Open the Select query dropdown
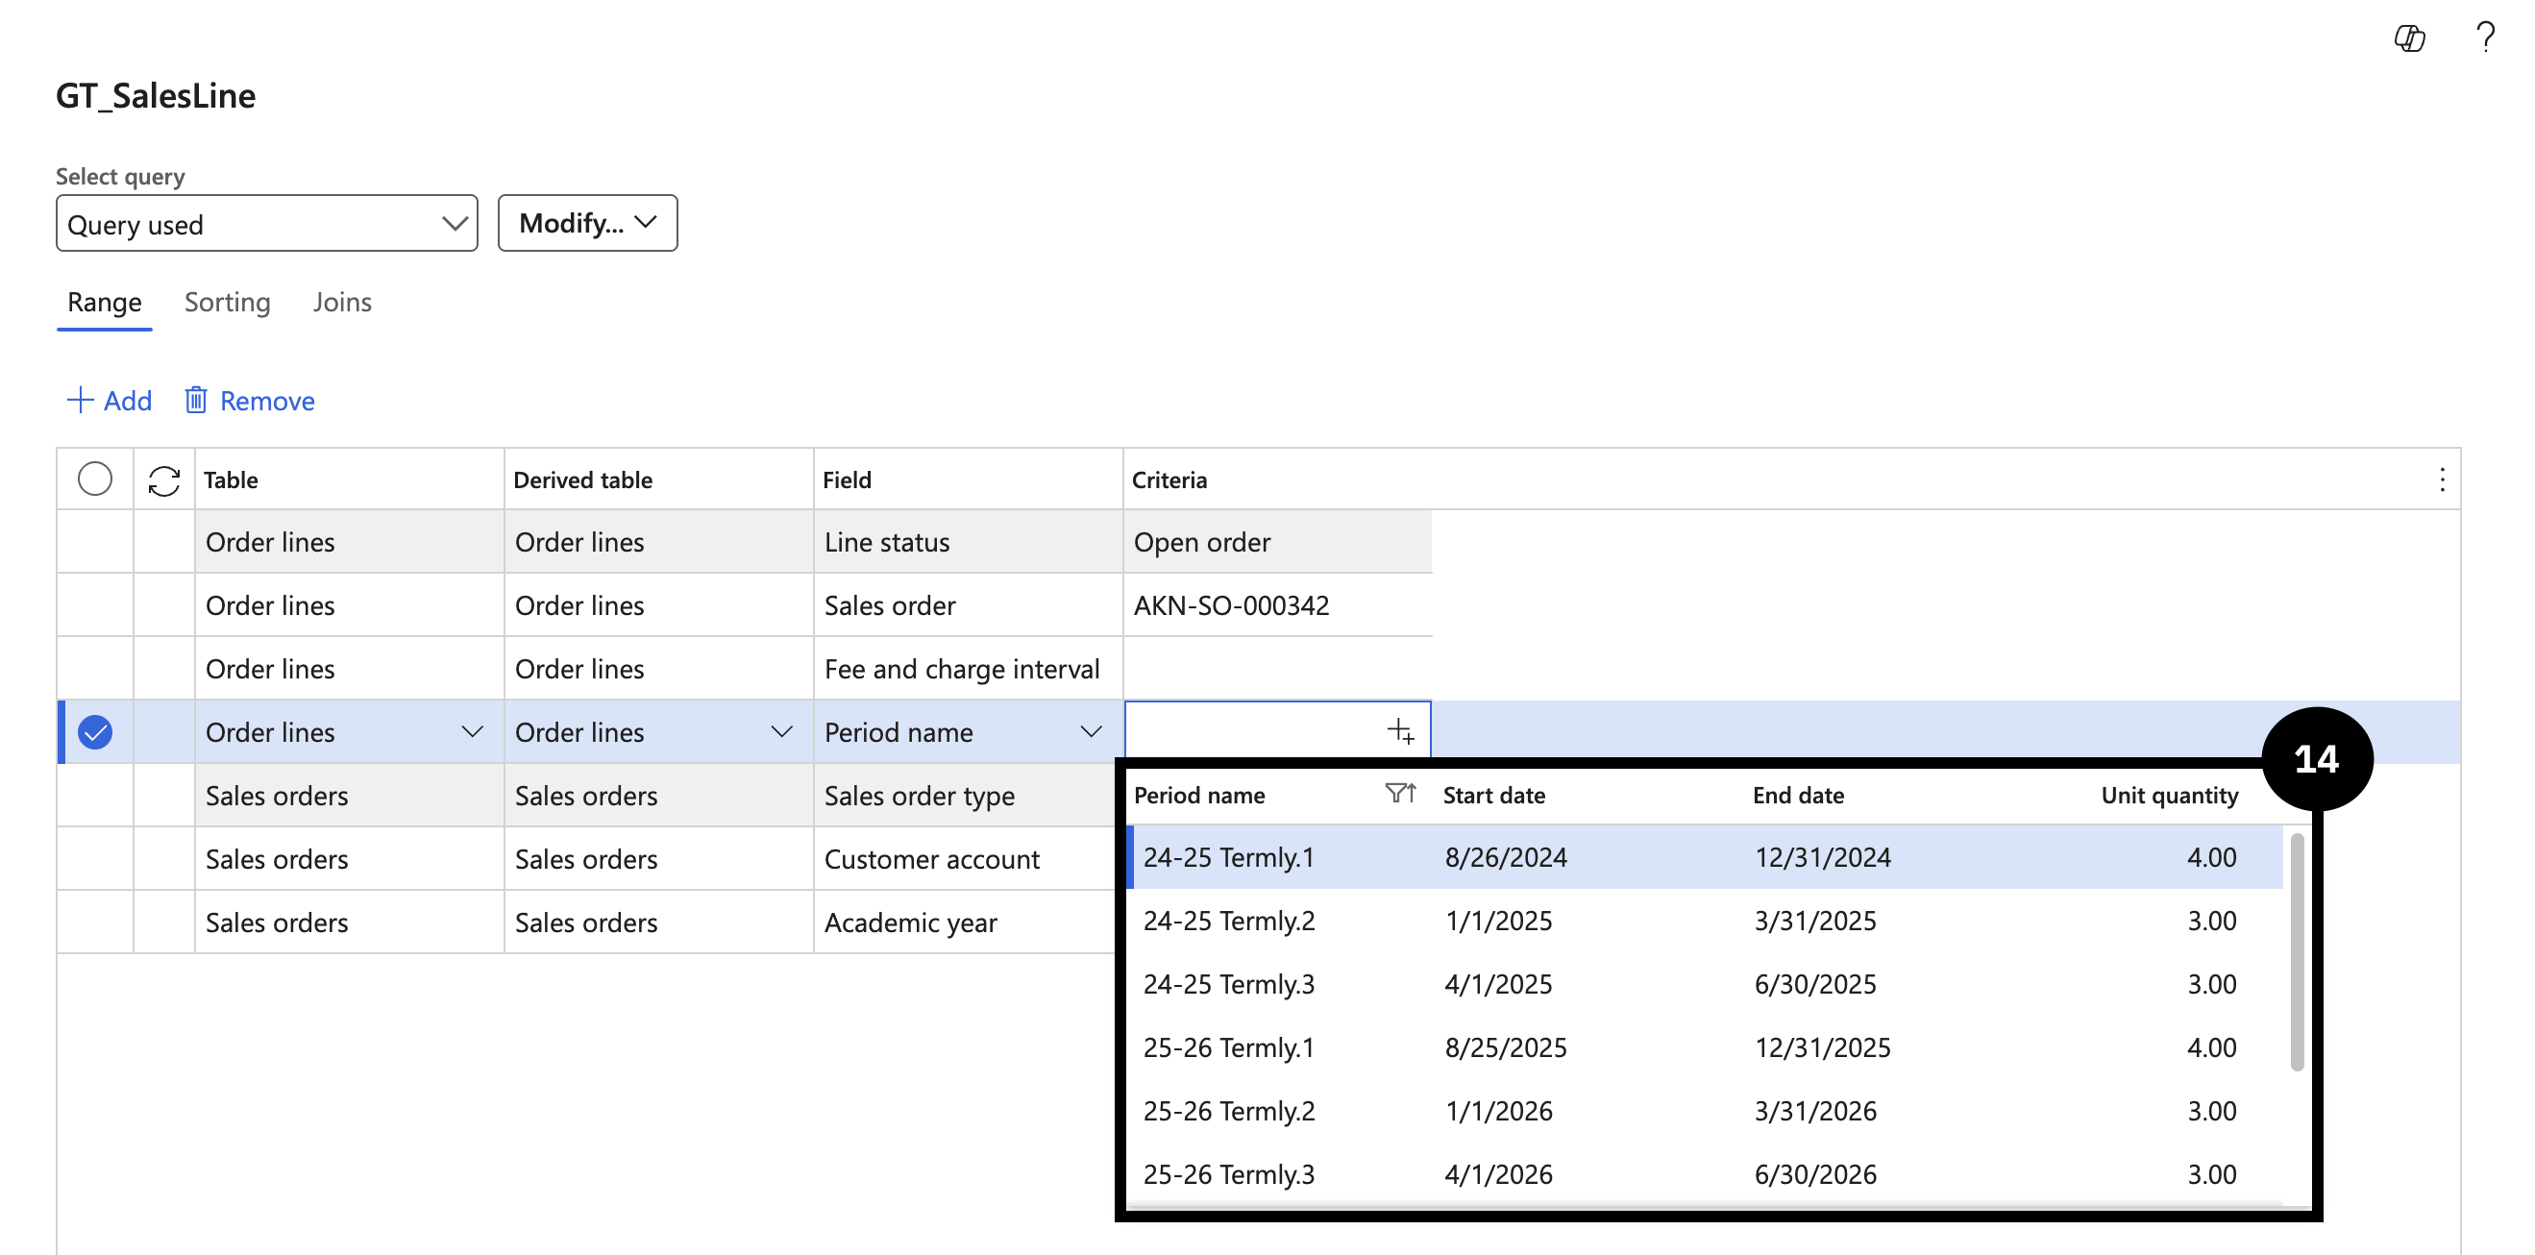 tap(267, 224)
